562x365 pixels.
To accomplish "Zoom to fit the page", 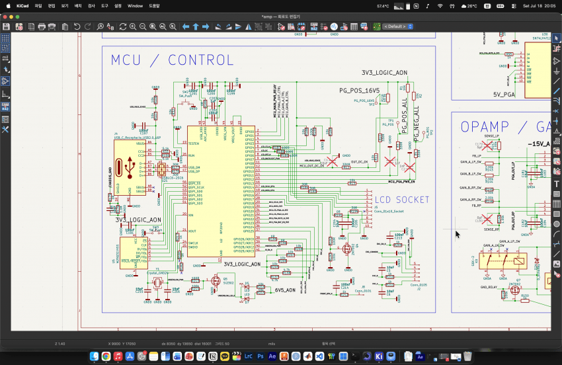I will coord(153,26).
